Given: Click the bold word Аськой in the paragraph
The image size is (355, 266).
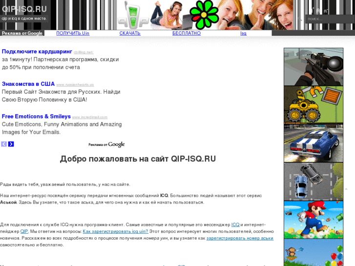Looking at the screenshot, I should coord(8,203).
